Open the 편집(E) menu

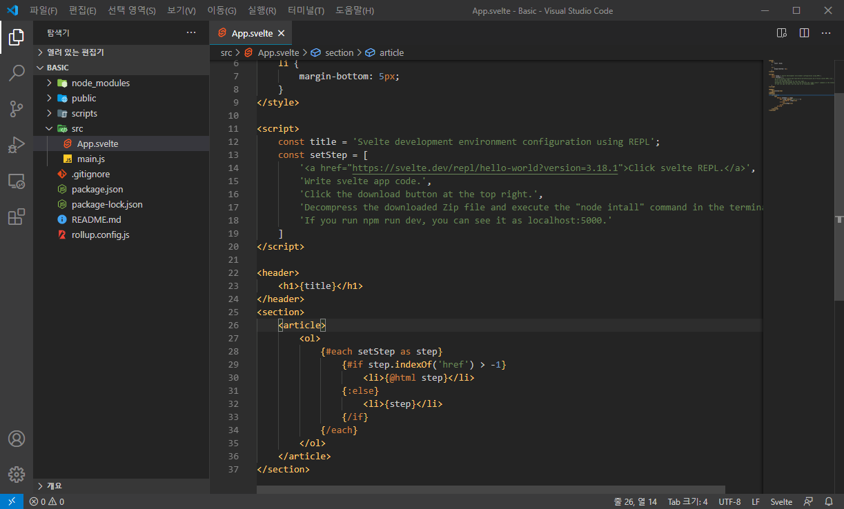[83, 10]
